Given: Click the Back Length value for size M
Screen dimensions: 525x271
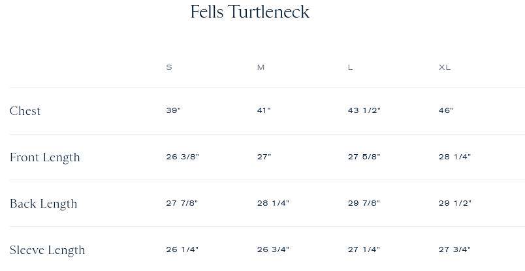Looking at the screenshot, I should [273, 203].
